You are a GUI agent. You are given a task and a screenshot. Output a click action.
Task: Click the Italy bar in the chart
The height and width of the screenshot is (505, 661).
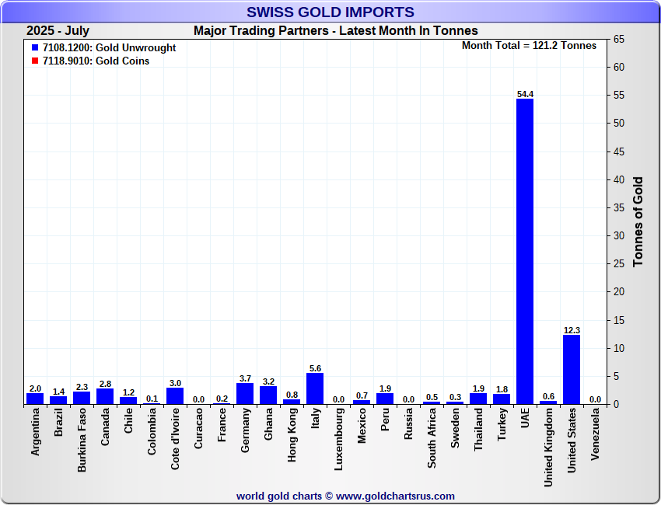tap(315, 388)
